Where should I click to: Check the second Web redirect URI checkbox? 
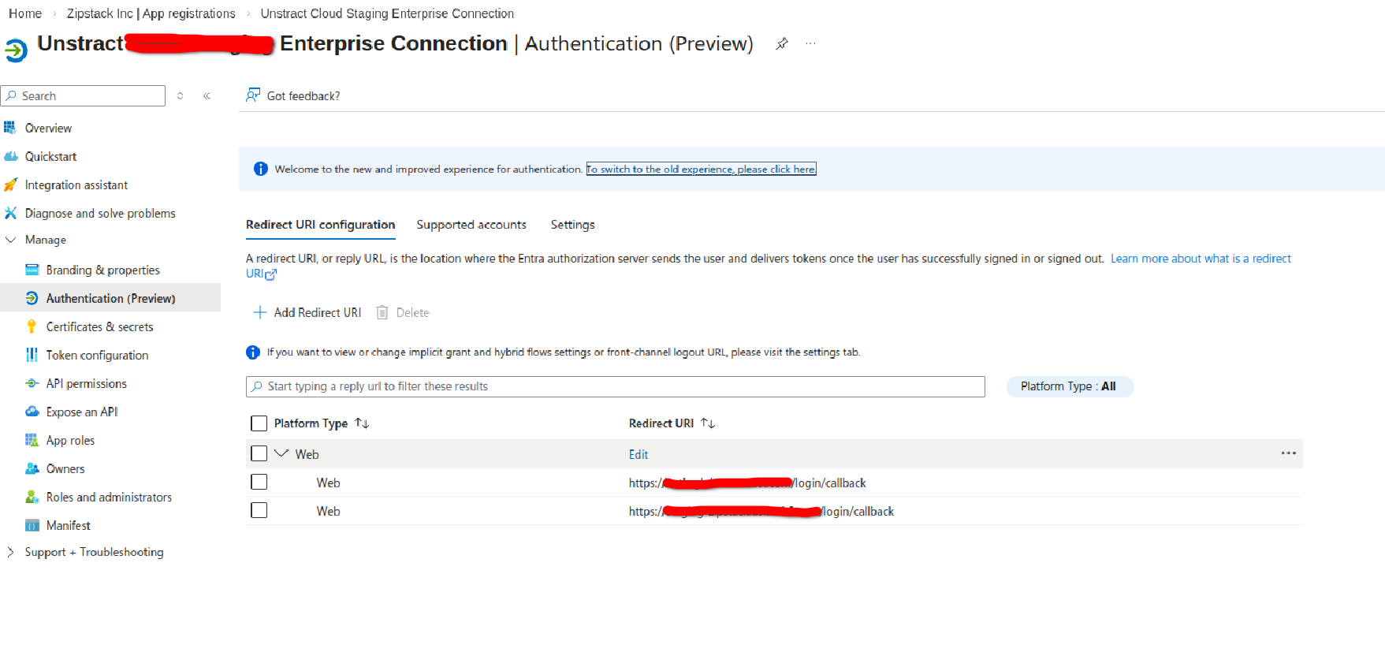point(259,510)
